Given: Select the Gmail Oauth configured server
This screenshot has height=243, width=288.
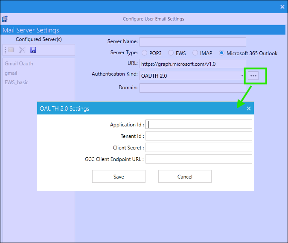Looking at the screenshot, I should pyautogui.click(x=19, y=64).
